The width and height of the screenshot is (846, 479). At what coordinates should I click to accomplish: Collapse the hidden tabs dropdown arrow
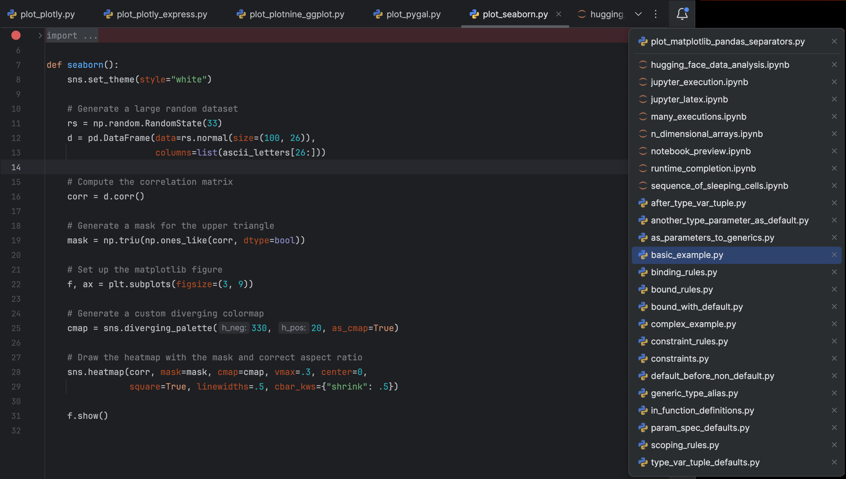click(638, 14)
